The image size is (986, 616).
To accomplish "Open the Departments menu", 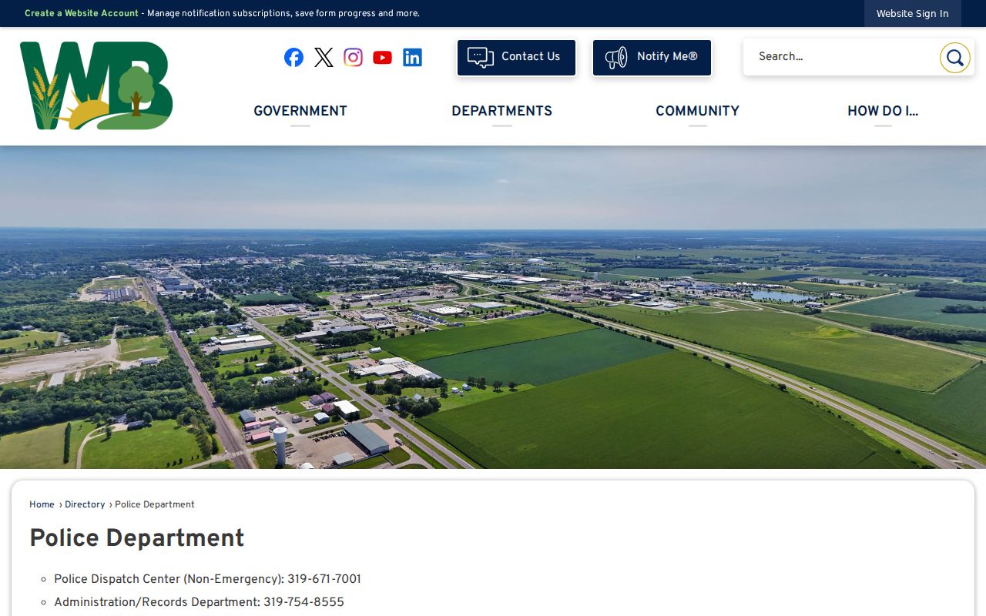I will pyautogui.click(x=501, y=111).
